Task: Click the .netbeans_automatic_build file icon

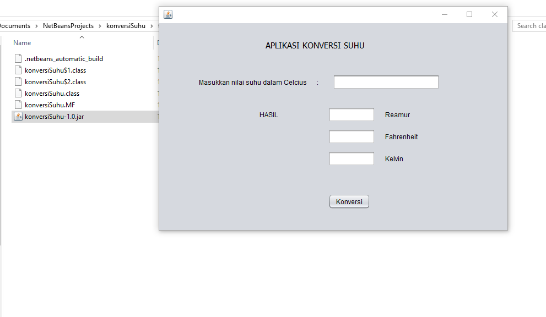Action: pyautogui.click(x=18, y=59)
